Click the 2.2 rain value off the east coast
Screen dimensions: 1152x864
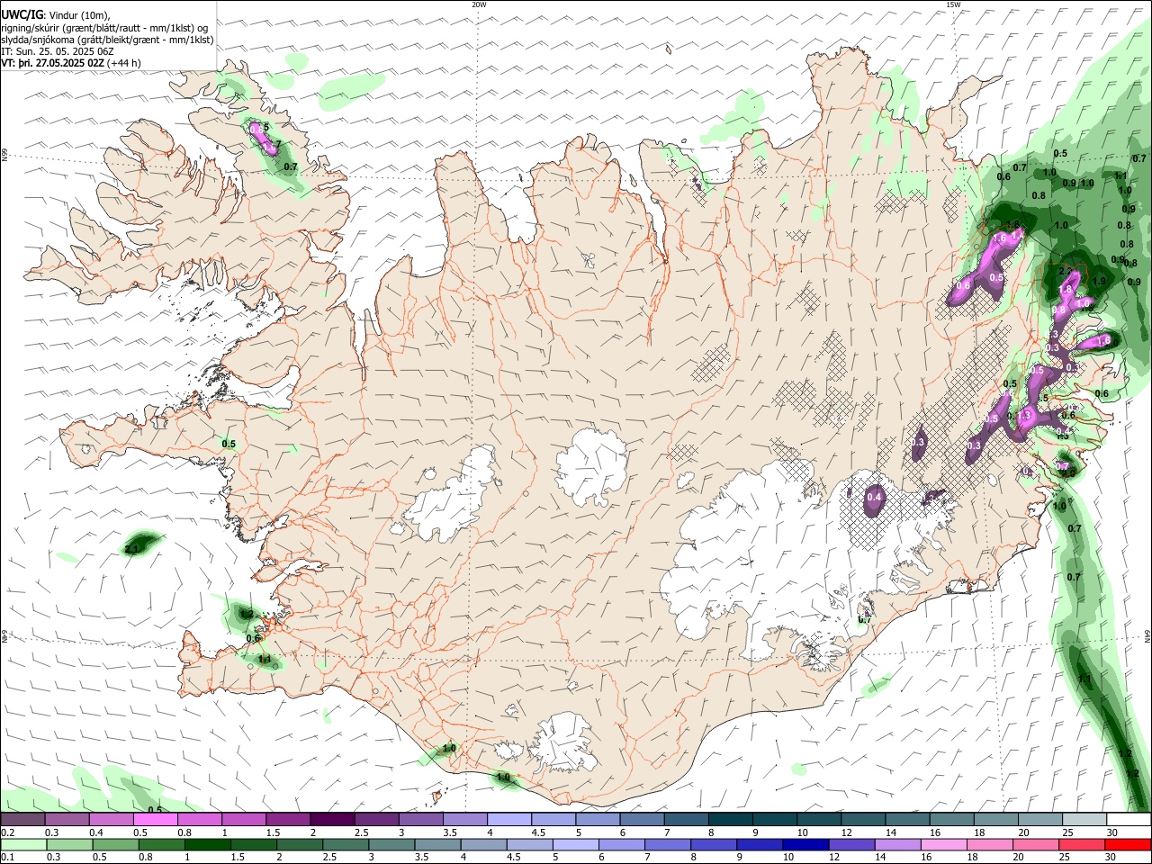tap(1067, 271)
